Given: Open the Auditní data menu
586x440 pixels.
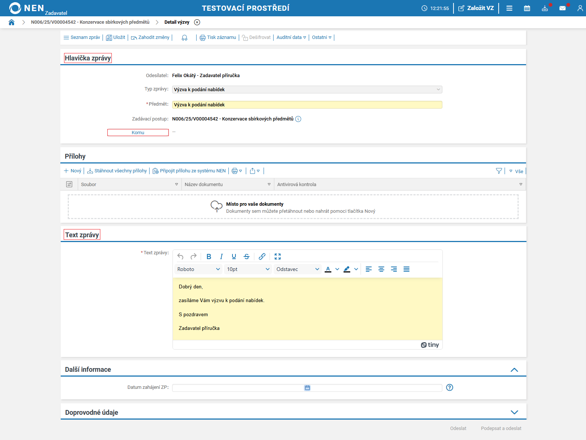Looking at the screenshot, I should 291,37.
